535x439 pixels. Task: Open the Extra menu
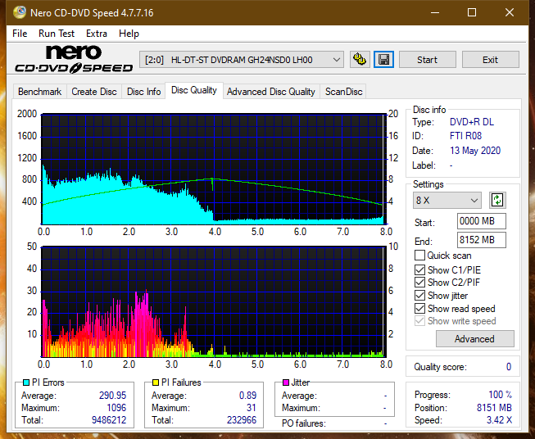(x=97, y=34)
